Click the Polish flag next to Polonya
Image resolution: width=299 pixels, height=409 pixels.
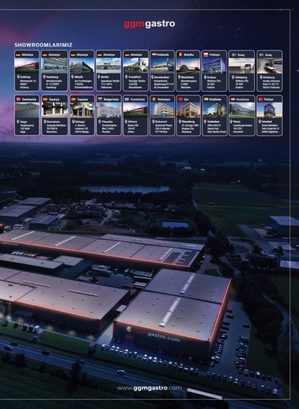[x=206, y=55]
